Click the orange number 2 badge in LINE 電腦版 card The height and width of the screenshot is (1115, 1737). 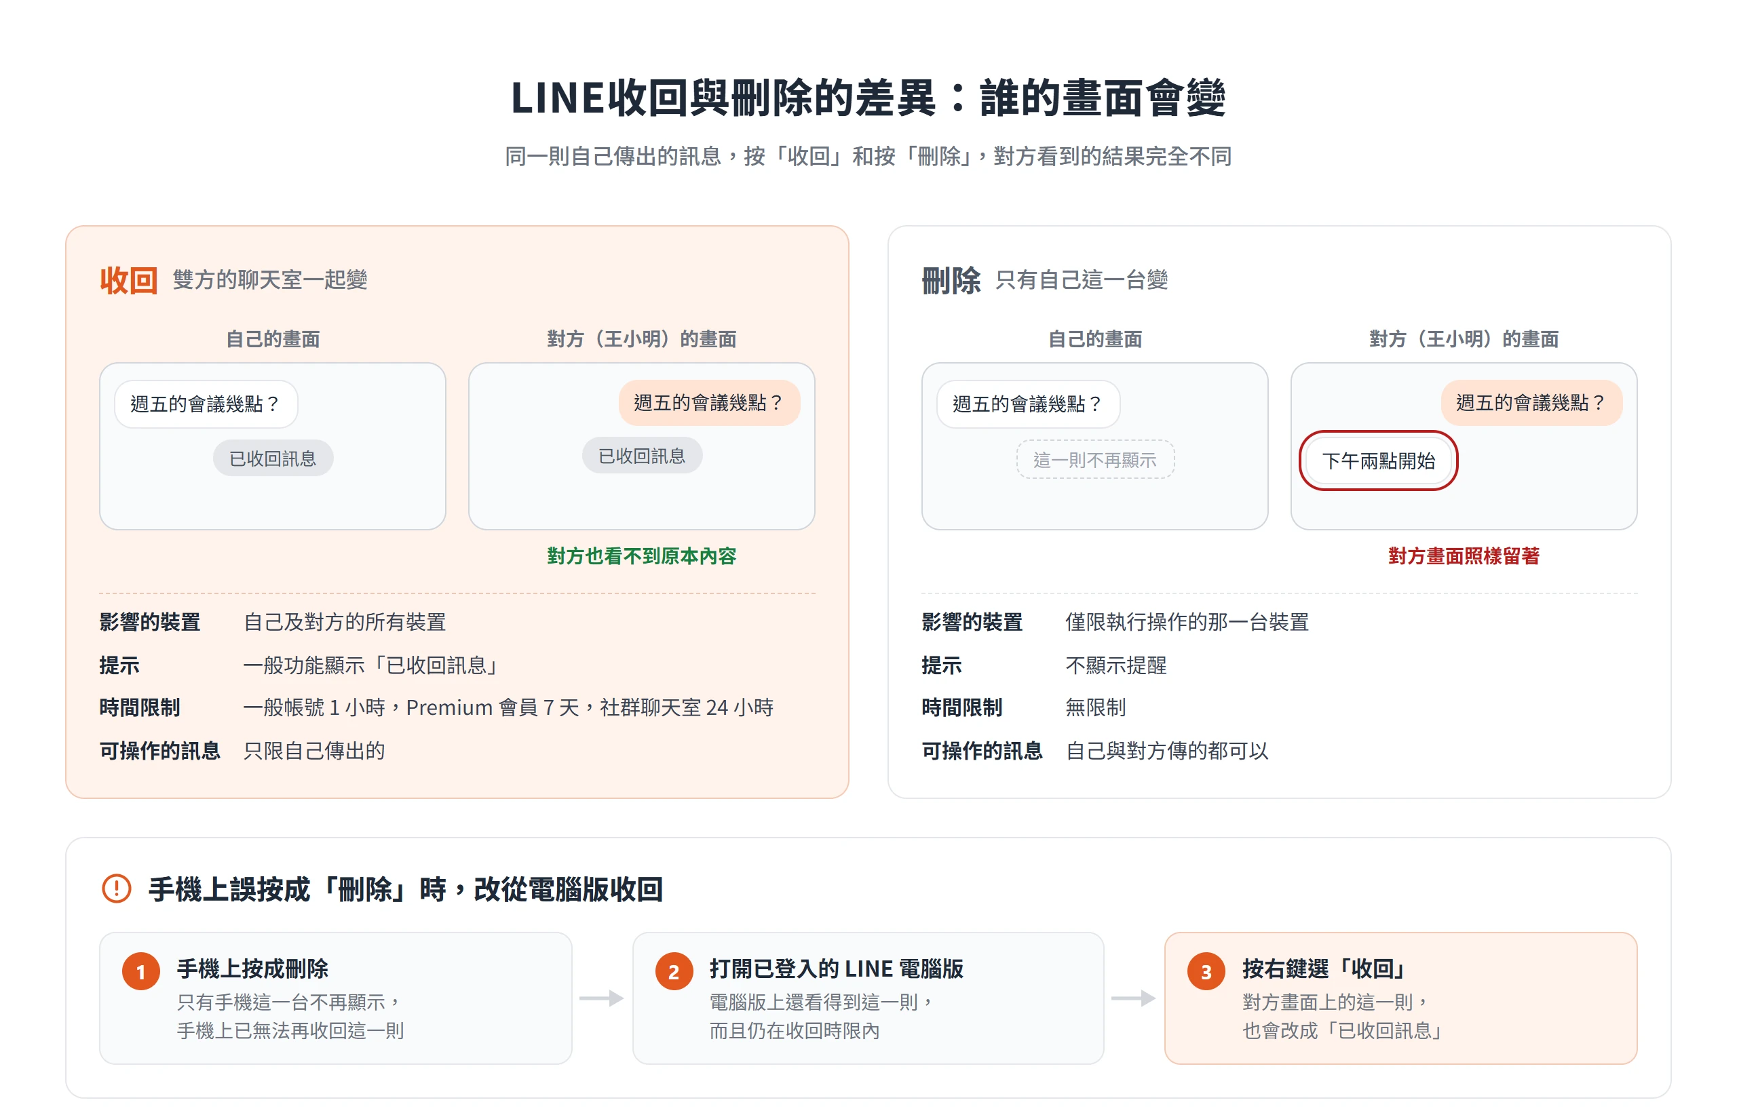674,972
